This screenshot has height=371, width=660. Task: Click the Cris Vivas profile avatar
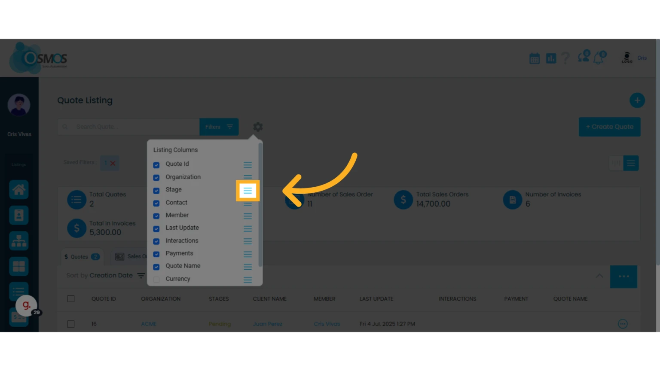19,105
